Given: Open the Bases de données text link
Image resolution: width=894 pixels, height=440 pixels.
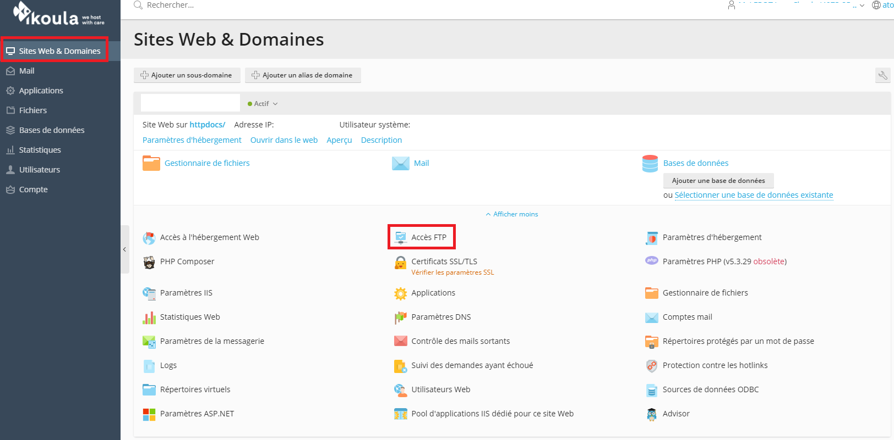Looking at the screenshot, I should click(x=696, y=163).
